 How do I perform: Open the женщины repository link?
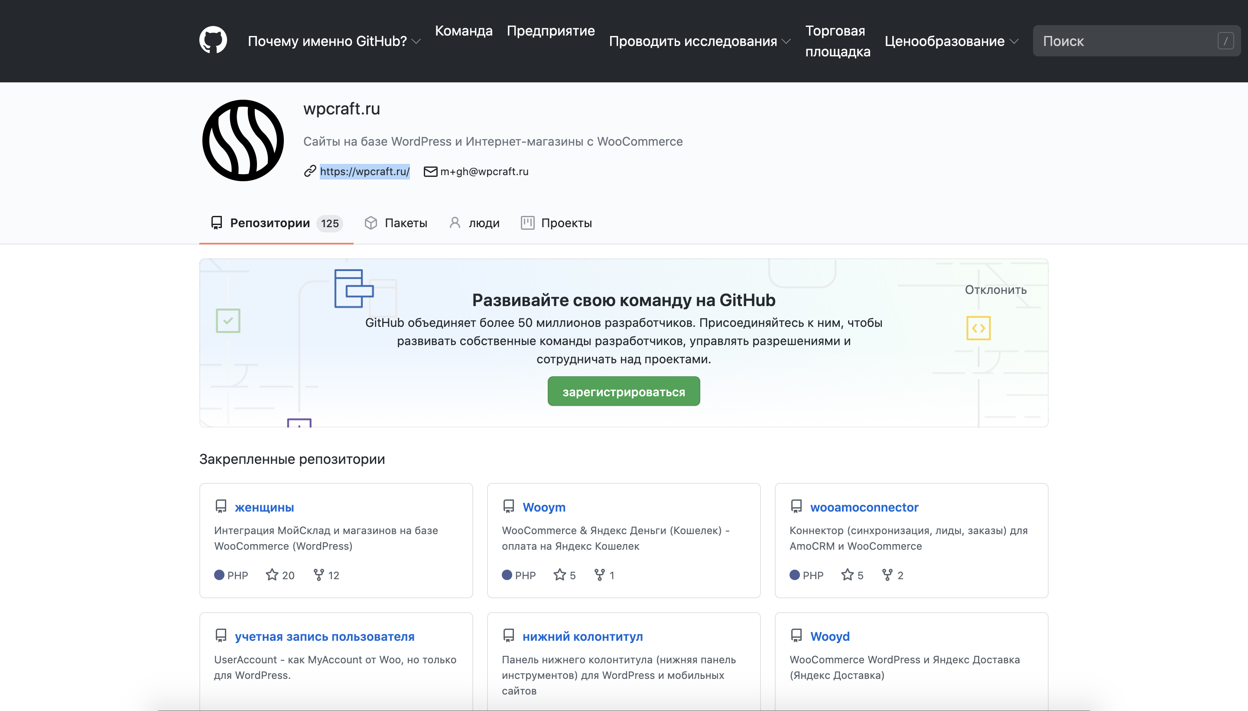(x=264, y=507)
